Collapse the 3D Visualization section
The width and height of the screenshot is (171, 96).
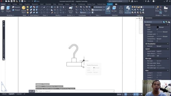coord(168,44)
